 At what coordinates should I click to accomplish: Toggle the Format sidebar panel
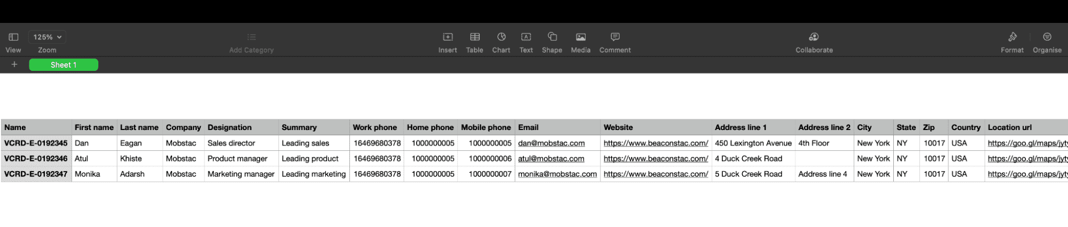pyautogui.click(x=1012, y=37)
